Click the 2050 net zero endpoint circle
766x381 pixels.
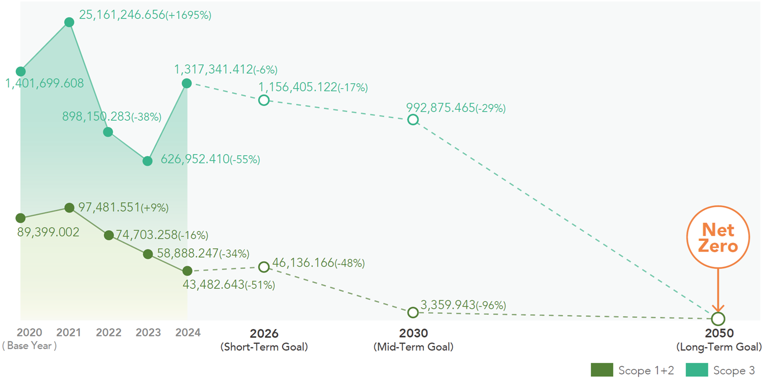[x=718, y=319]
